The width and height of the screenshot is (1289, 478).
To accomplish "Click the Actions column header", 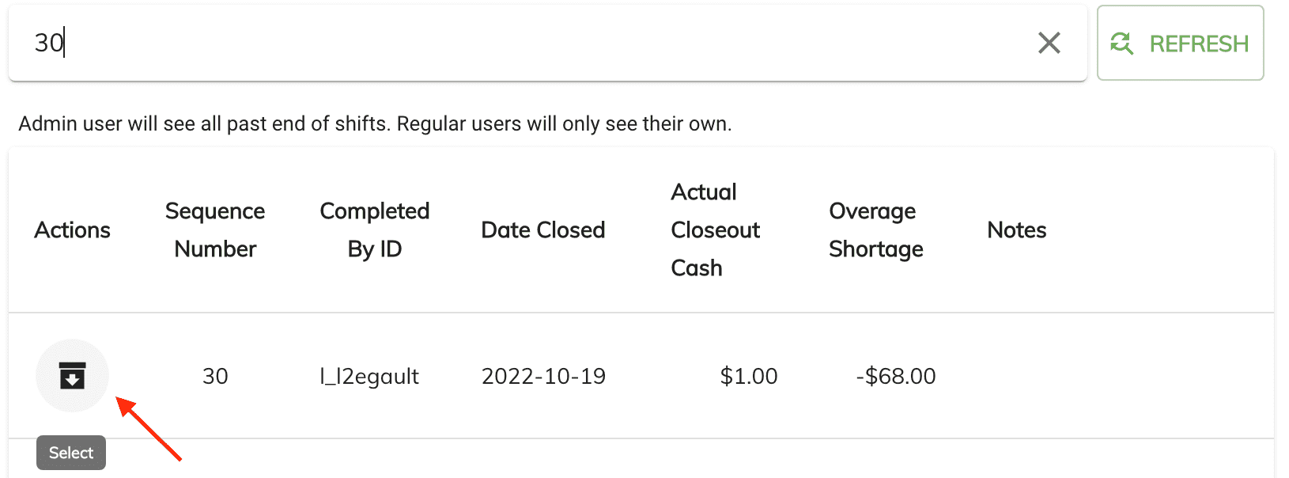I will [72, 230].
